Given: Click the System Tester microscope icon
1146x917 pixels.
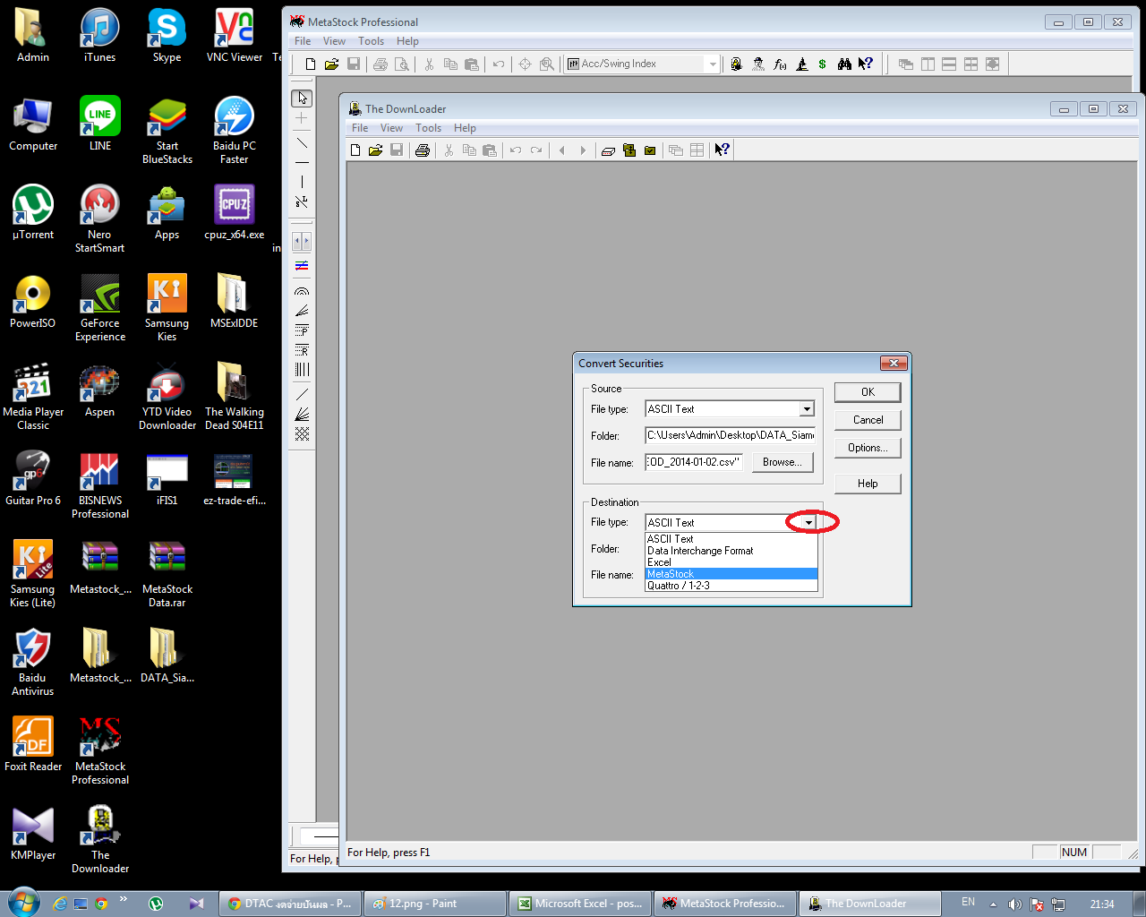Looking at the screenshot, I should click(x=802, y=64).
